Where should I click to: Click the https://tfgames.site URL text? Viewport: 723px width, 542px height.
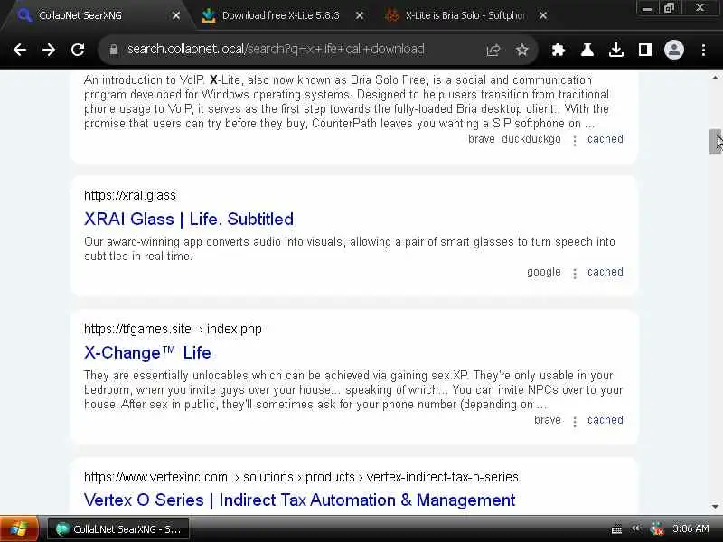pyautogui.click(x=137, y=329)
